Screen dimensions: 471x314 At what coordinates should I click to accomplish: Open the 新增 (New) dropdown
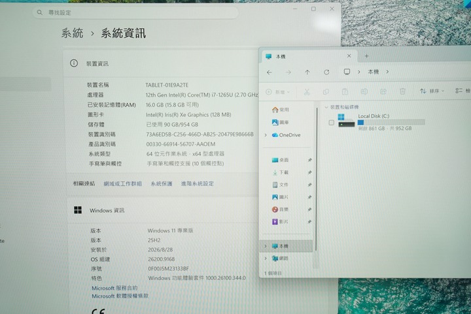pyautogui.click(x=278, y=92)
